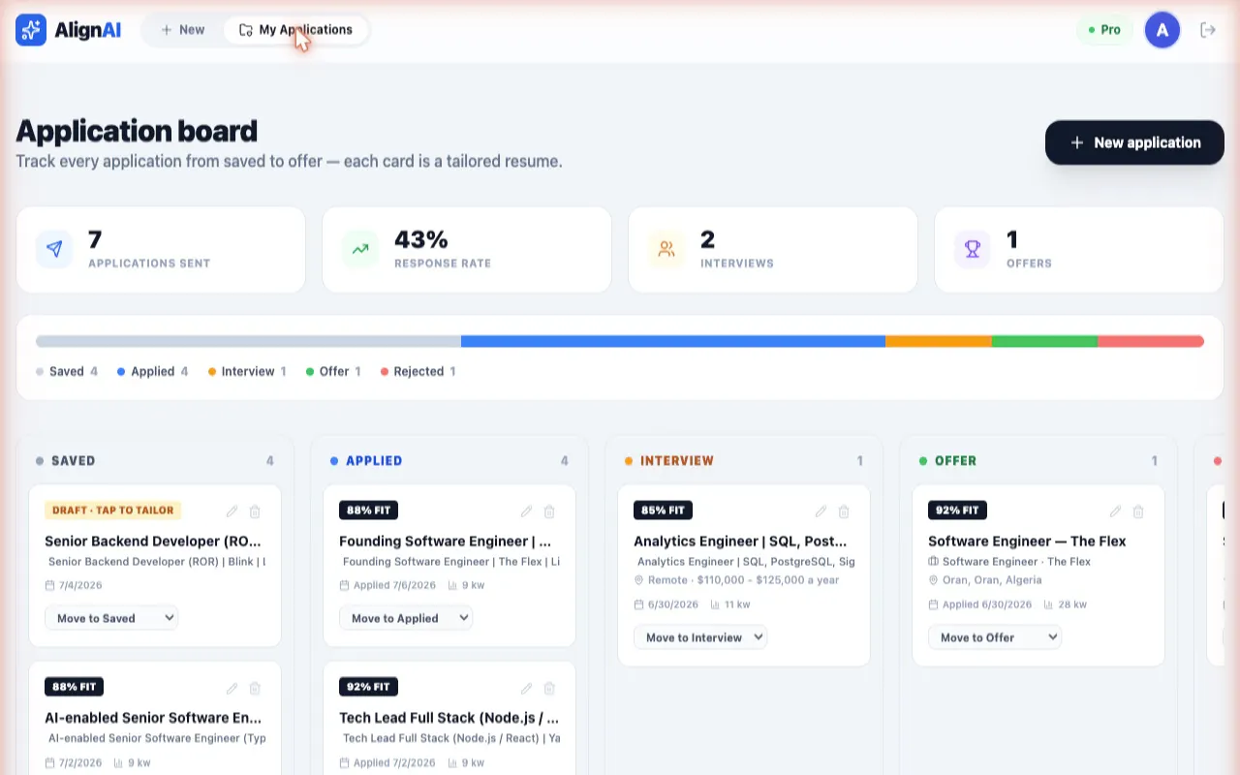Click the red Rejected segment of the bar
The height and width of the screenshot is (775, 1240).
1151,341
